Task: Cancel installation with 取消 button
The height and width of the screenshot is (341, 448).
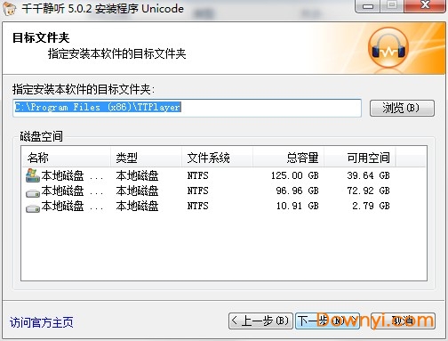Action: [x=403, y=321]
